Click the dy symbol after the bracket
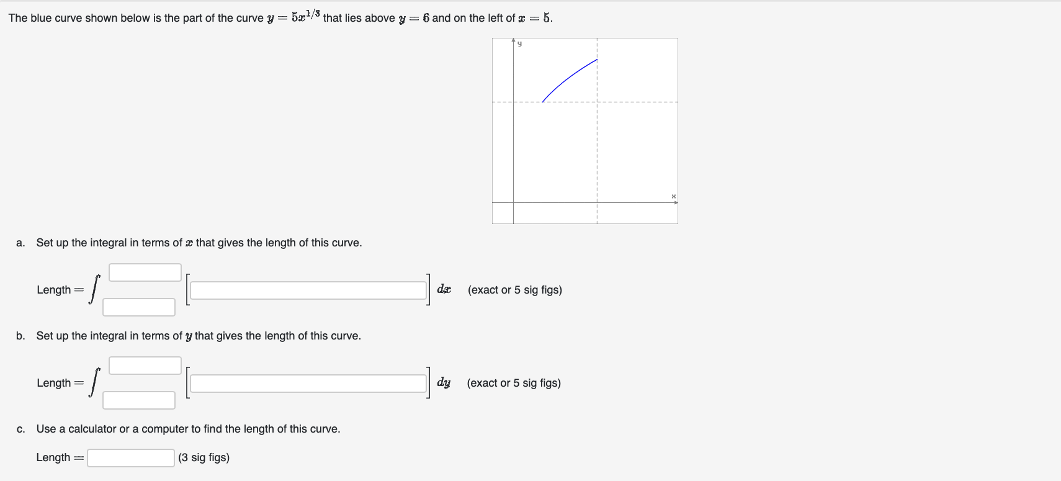The width and height of the screenshot is (1061, 481). 443,382
